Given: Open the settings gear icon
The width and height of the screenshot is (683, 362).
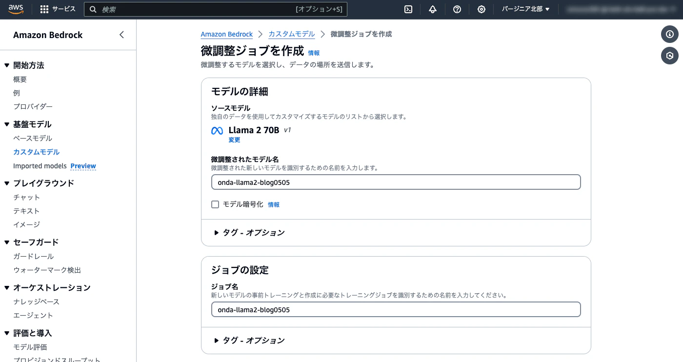Looking at the screenshot, I should 482,9.
